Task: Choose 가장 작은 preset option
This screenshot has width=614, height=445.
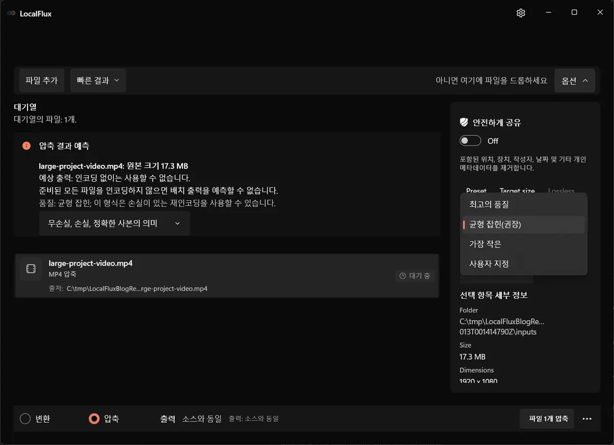Action: [523, 244]
